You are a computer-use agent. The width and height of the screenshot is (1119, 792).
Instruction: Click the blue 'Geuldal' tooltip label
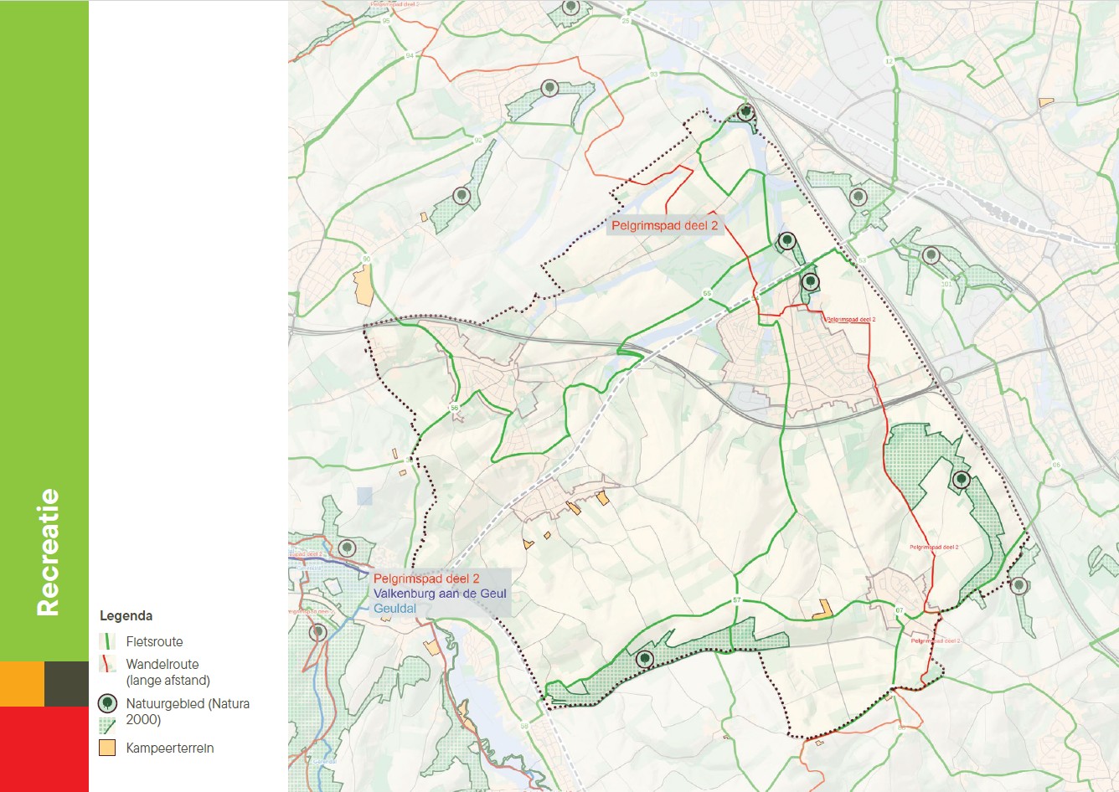pos(394,609)
